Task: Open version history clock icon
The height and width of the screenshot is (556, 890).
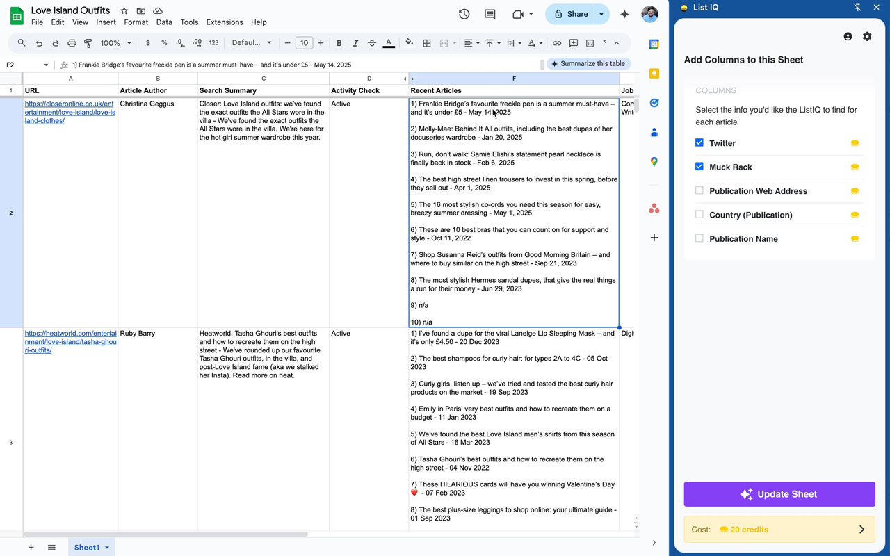Action: (464, 14)
